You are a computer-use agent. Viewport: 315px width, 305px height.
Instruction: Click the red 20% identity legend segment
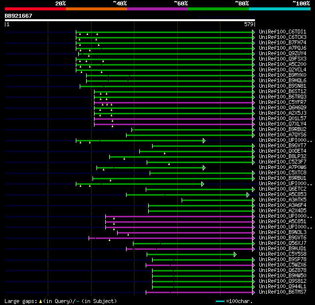click(35, 9)
